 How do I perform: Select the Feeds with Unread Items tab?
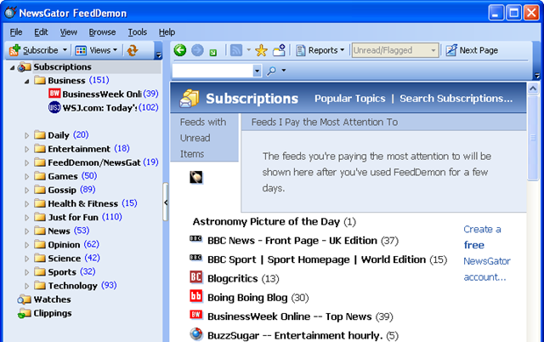coord(204,138)
